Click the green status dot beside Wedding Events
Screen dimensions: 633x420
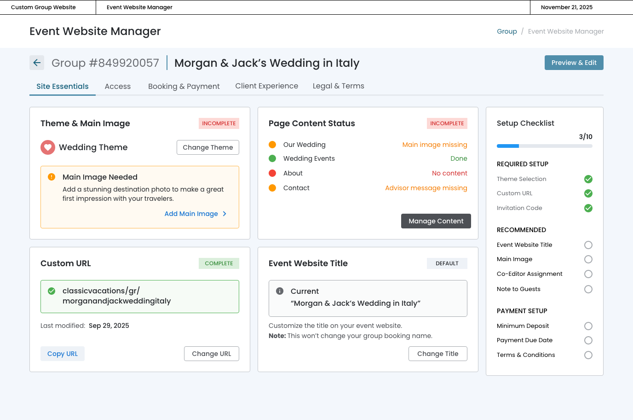tap(272, 158)
